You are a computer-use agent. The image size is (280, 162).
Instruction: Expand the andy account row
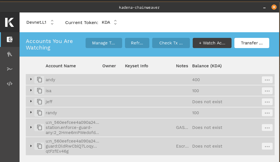(31, 79)
